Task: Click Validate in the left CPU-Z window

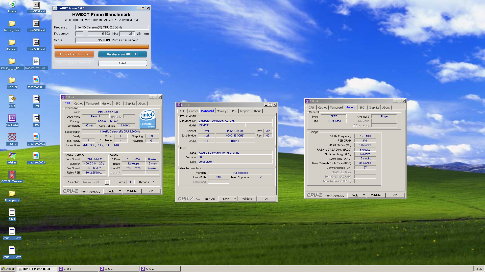Action: (x=132, y=191)
